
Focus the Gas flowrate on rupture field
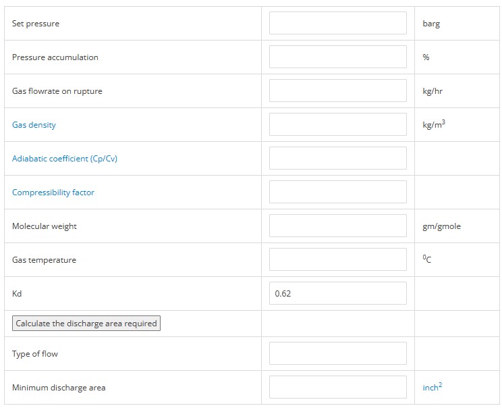[338, 91]
